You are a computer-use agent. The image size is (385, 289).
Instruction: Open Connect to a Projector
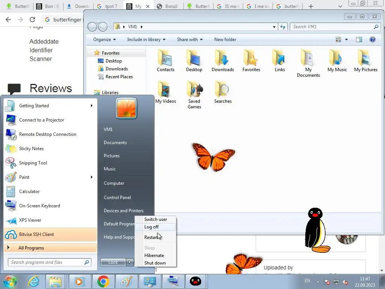pyautogui.click(x=50, y=120)
